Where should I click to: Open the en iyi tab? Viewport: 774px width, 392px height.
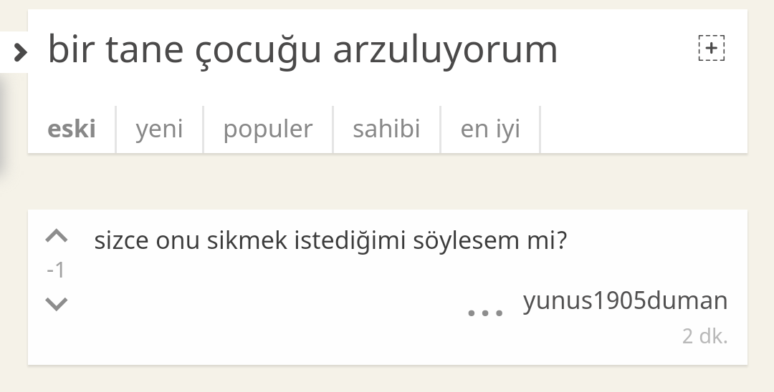coord(490,129)
